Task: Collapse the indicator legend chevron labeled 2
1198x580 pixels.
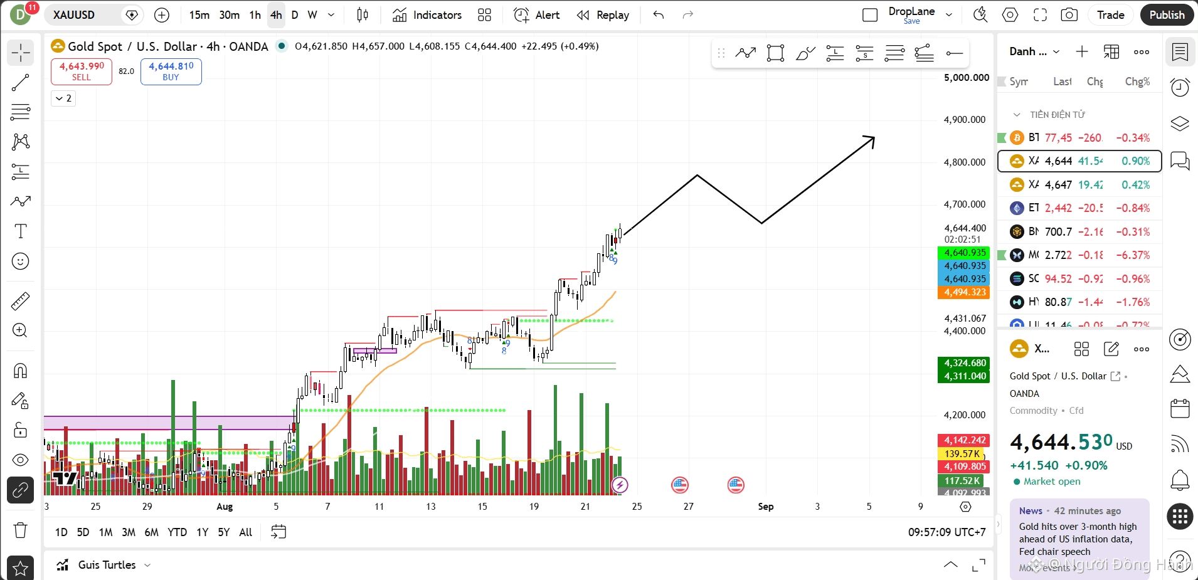Action: coord(63,98)
